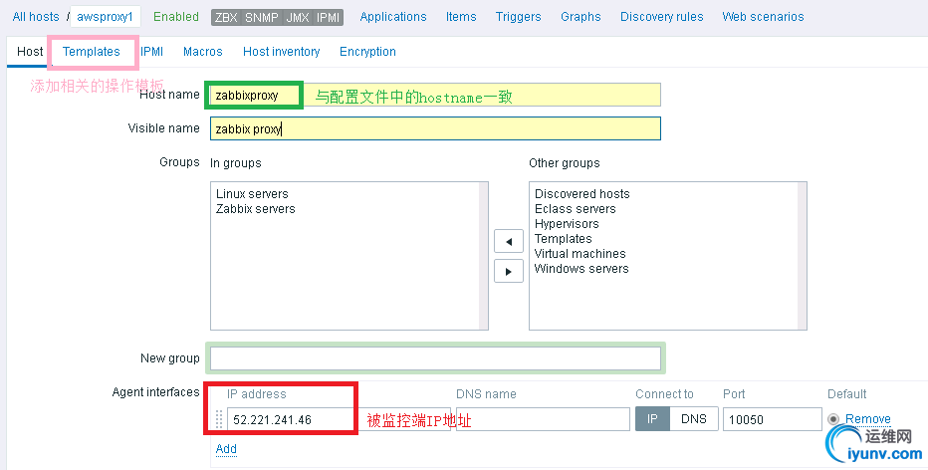Click the IP address field
The height and width of the screenshot is (470, 928).
(x=339, y=419)
